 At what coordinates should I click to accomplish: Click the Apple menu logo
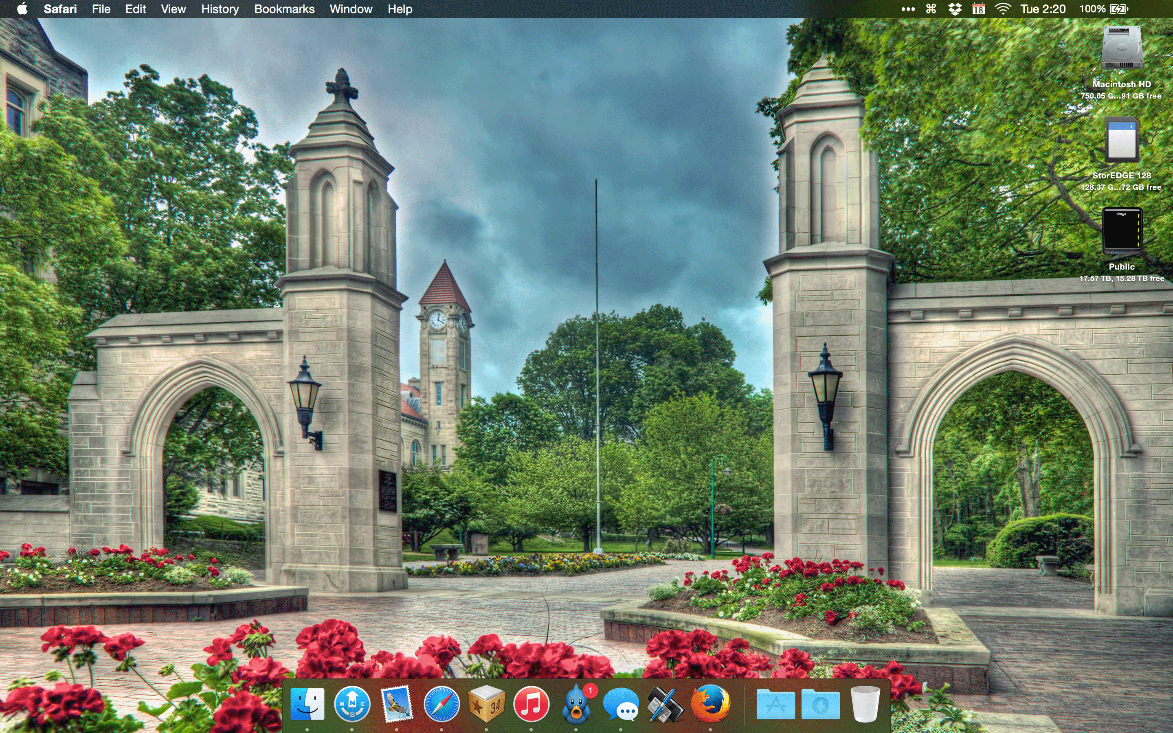click(x=22, y=9)
